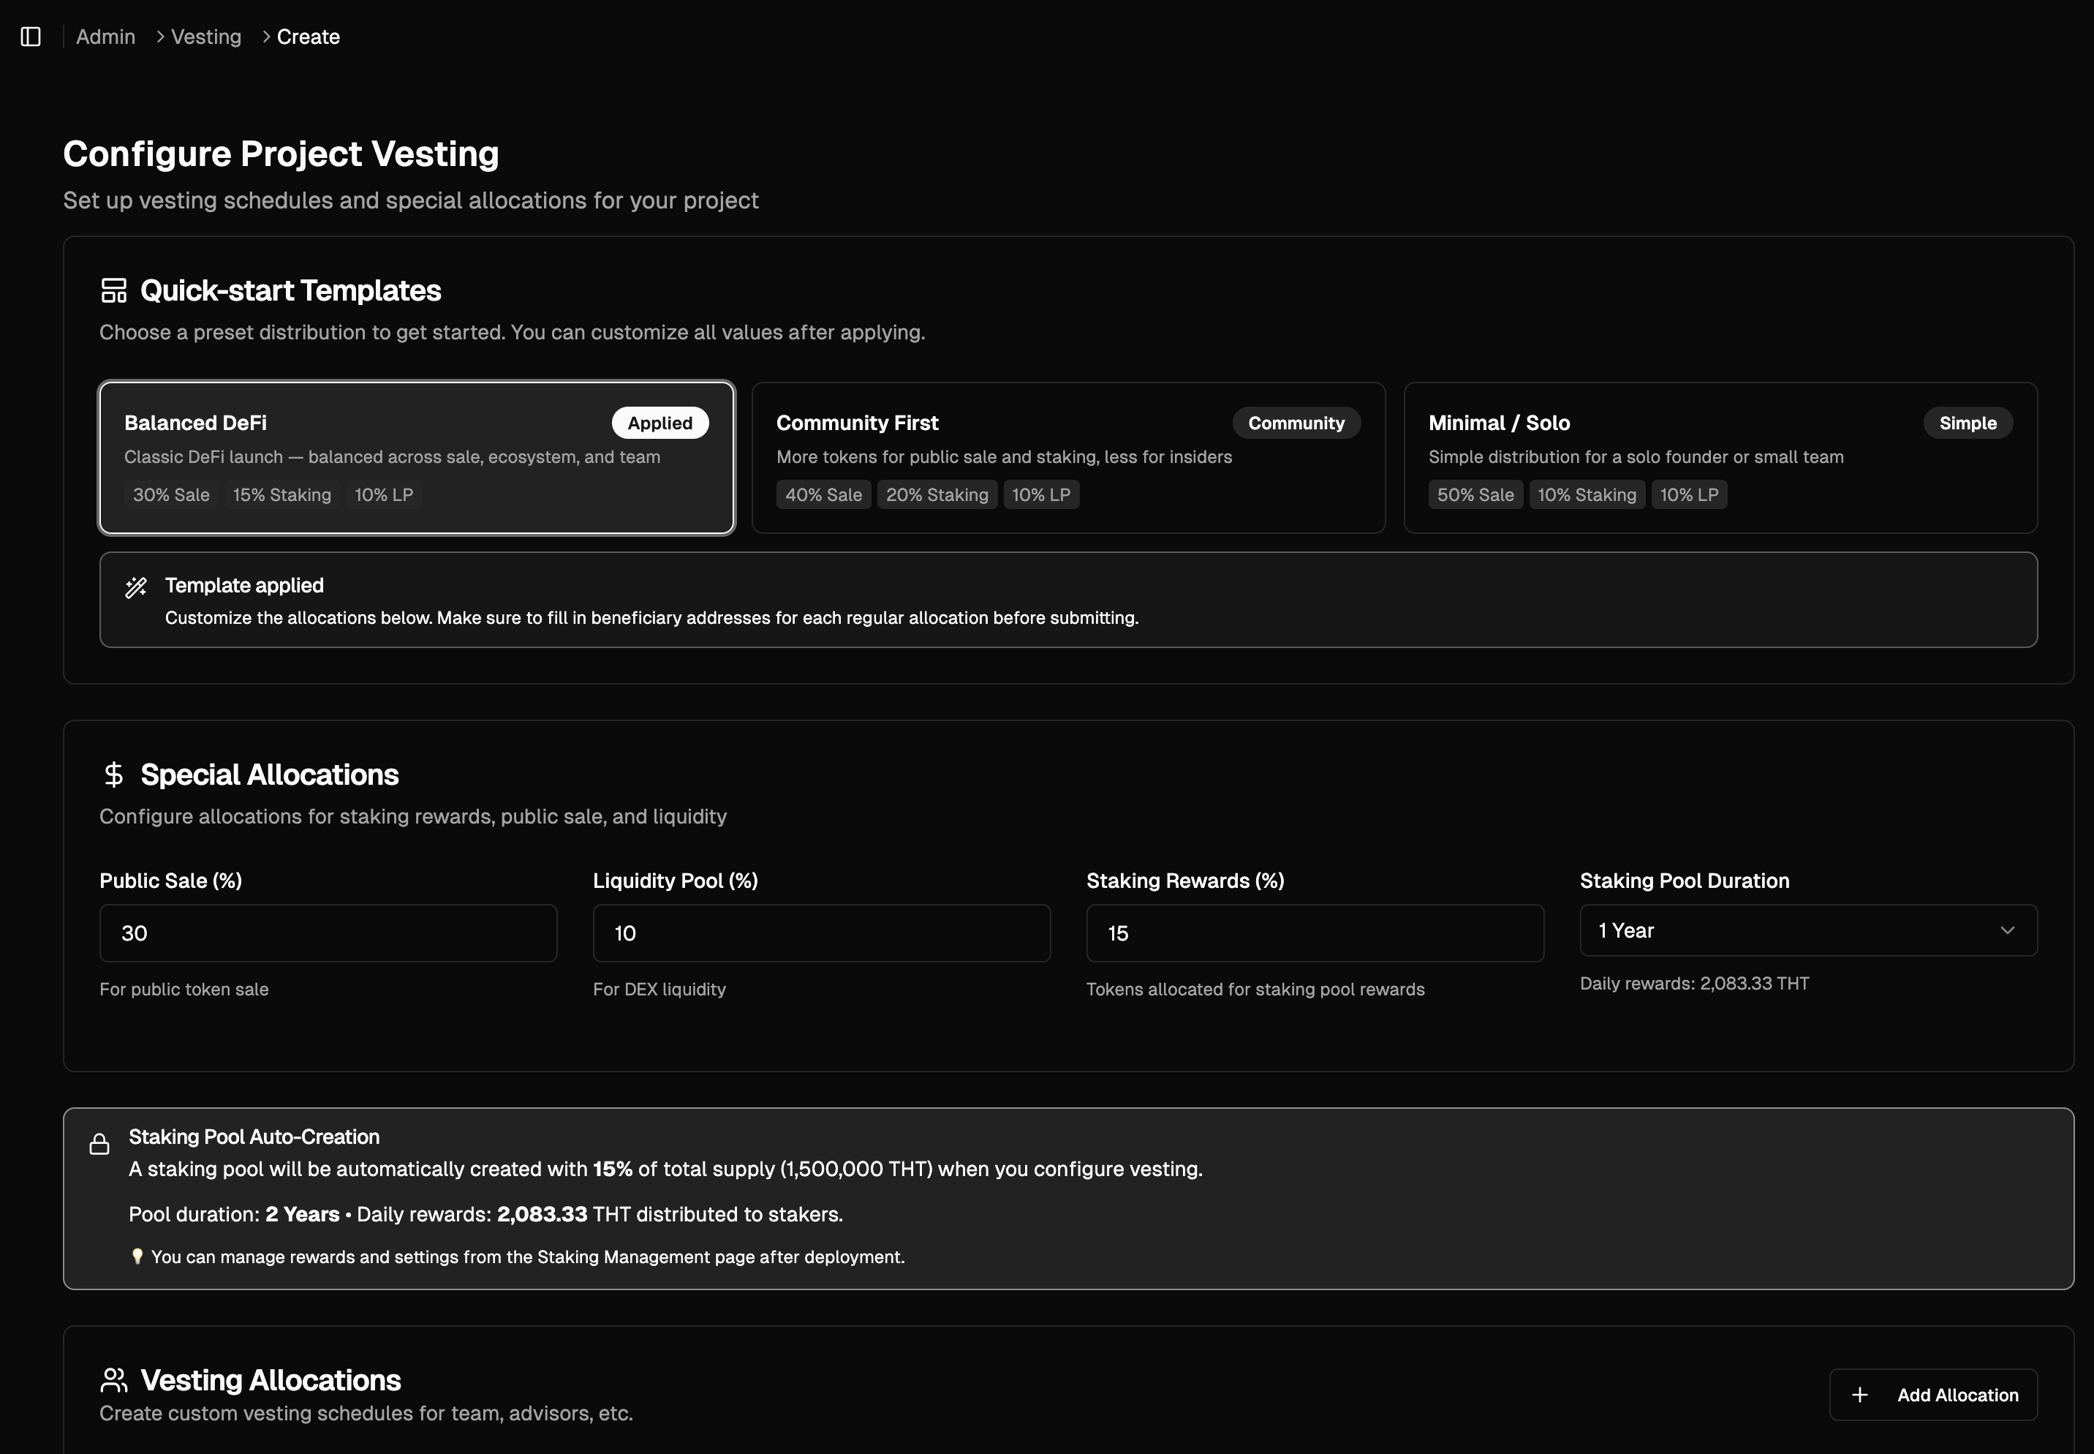
Task: Click the lock icon in Staking Pool Auto-Creation
Action: [x=99, y=1144]
